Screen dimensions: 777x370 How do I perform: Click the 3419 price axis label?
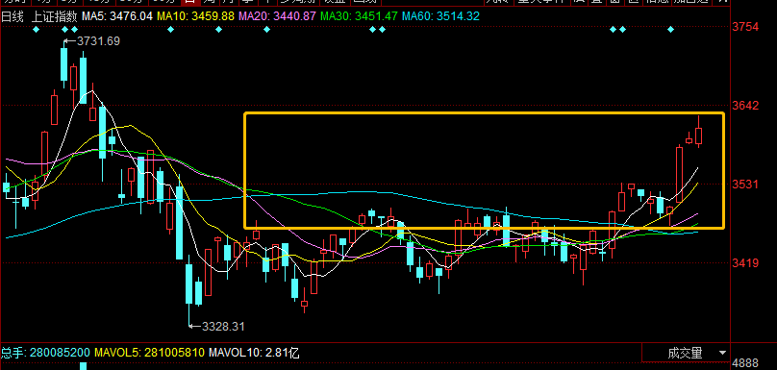(x=746, y=263)
